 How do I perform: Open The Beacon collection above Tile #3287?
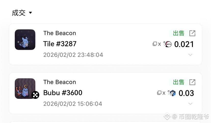point(60,33)
